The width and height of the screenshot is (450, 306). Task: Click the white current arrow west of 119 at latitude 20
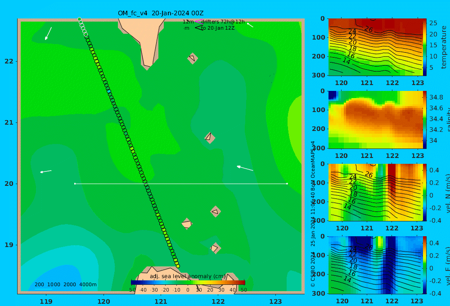point(46,171)
